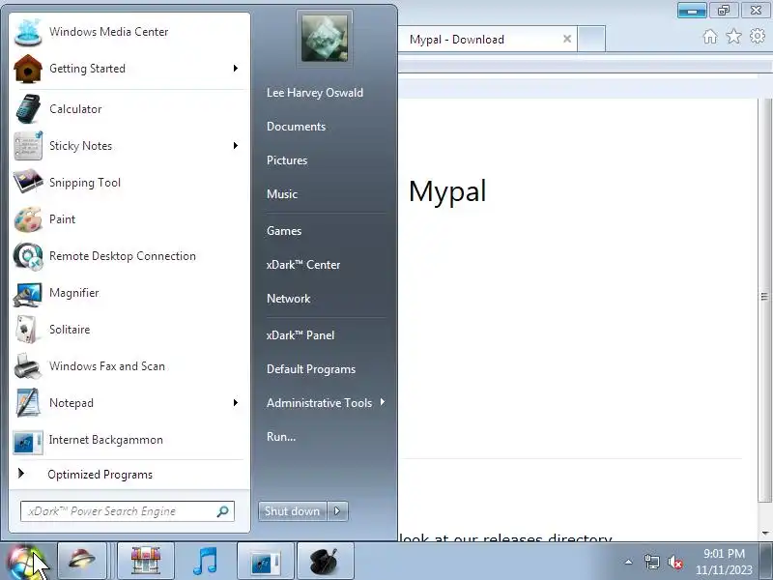Open the hat icon on taskbar
Image resolution: width=773 pixels, height=580 pixels.
(x=82, y=561)
